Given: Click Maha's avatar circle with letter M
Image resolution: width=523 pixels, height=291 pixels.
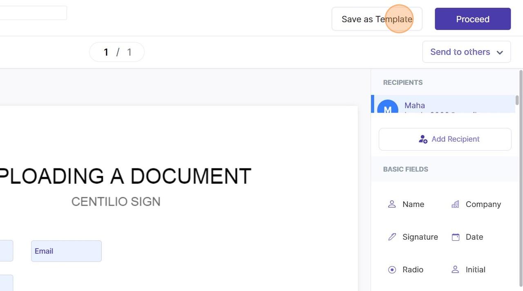Looking at the screenshot, I should pos(388,107).
